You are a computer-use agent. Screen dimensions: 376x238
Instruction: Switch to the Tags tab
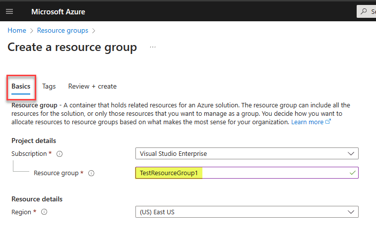[x=49, y=87]
